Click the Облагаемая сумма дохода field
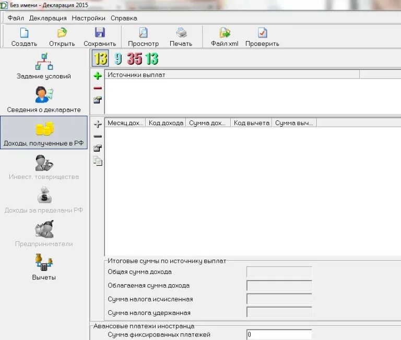This screenshot has height=340, width=401. coord(279,286)
